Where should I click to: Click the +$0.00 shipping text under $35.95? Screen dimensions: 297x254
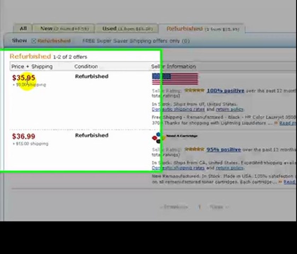click(29, 85)
